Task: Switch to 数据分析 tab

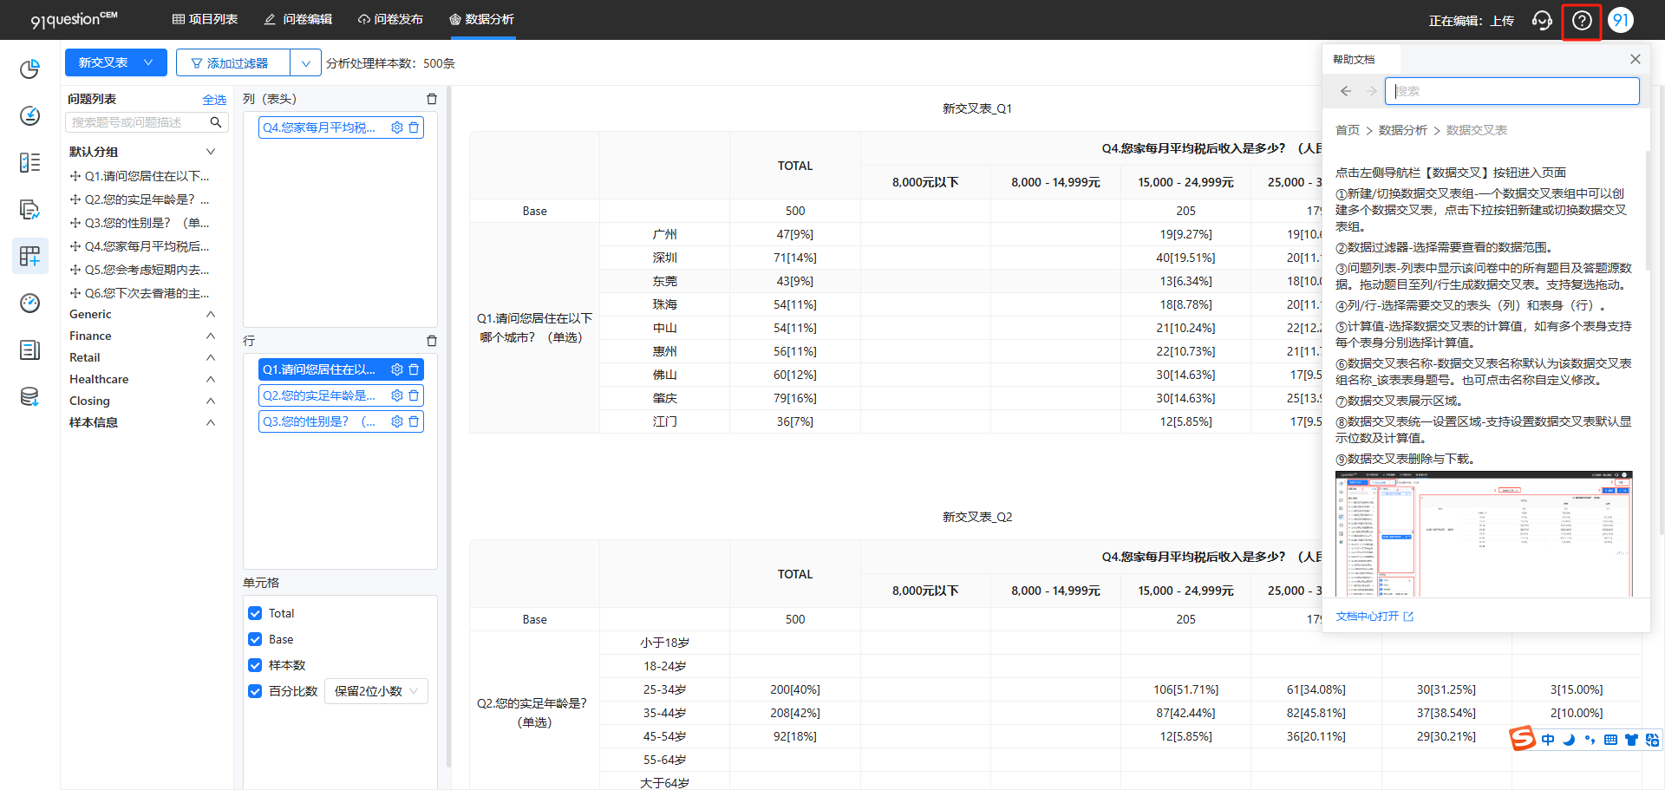Action: (x=481, y=19)
